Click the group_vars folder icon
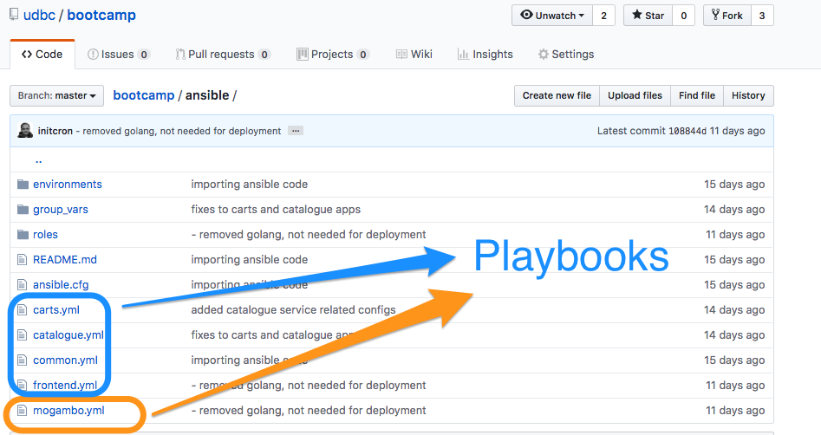The image size is (821, 435). tap(23, 210)
